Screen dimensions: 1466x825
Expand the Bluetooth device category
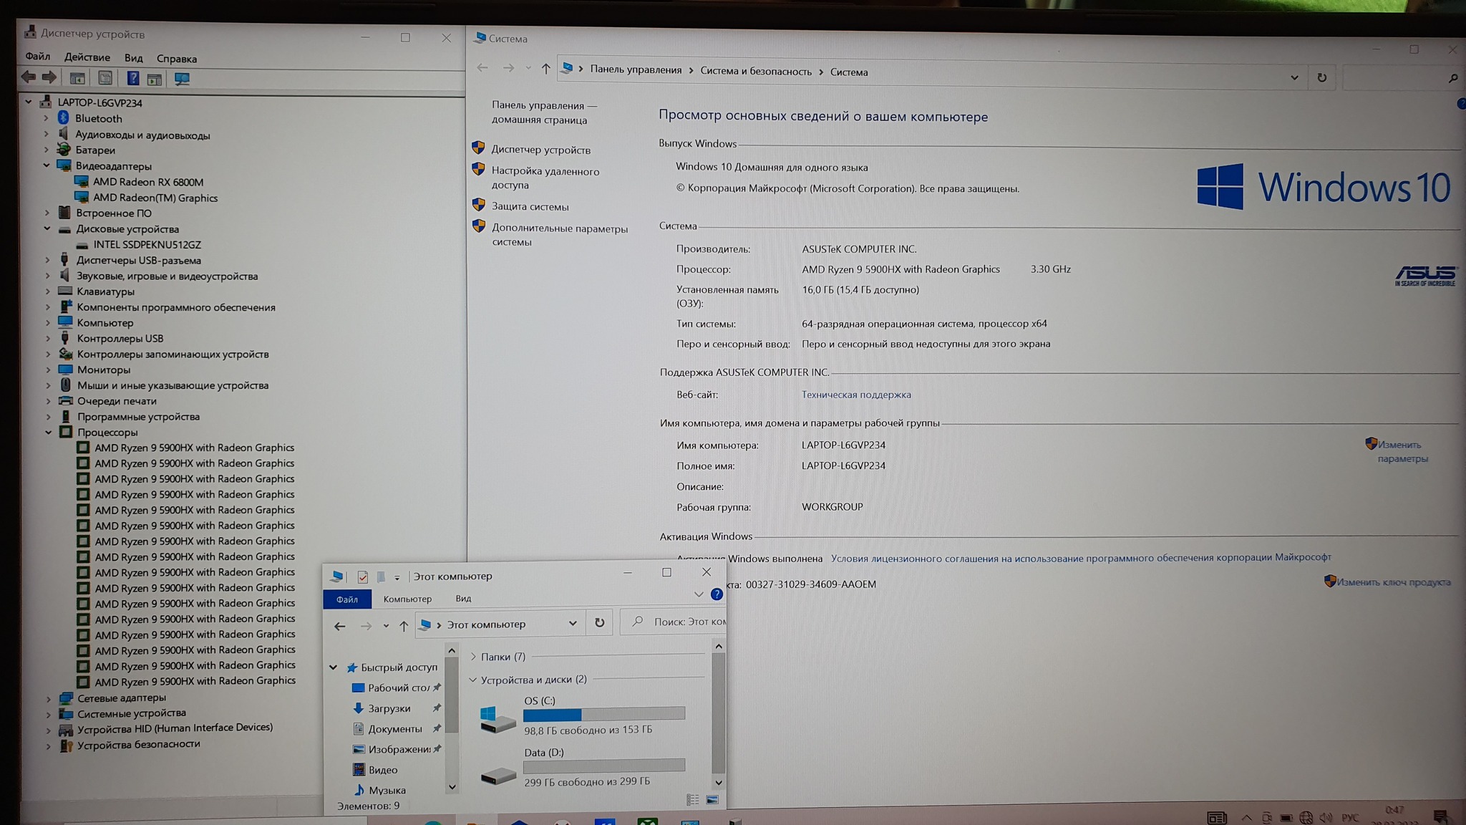tap(46, 118)
